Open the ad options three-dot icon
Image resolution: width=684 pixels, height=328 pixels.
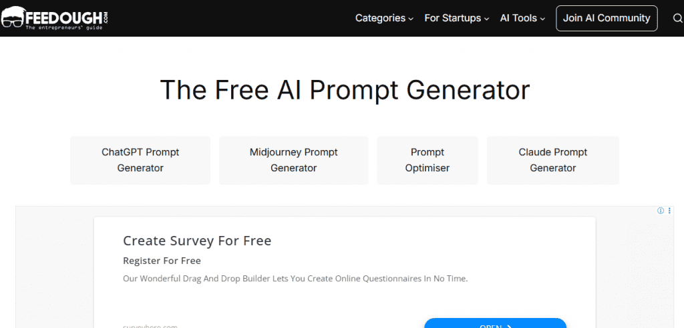pos(669,211)
